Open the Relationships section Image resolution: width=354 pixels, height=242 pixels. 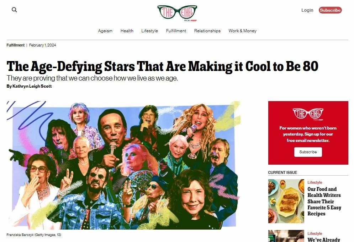(x=207, y=31)
